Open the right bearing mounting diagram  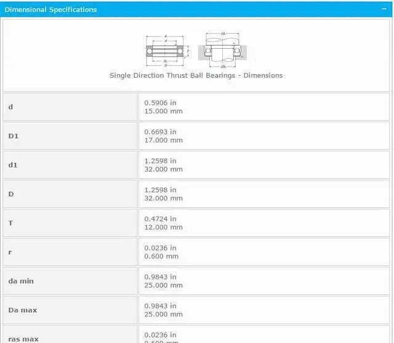pyautogui.click(x=222, y=48)
